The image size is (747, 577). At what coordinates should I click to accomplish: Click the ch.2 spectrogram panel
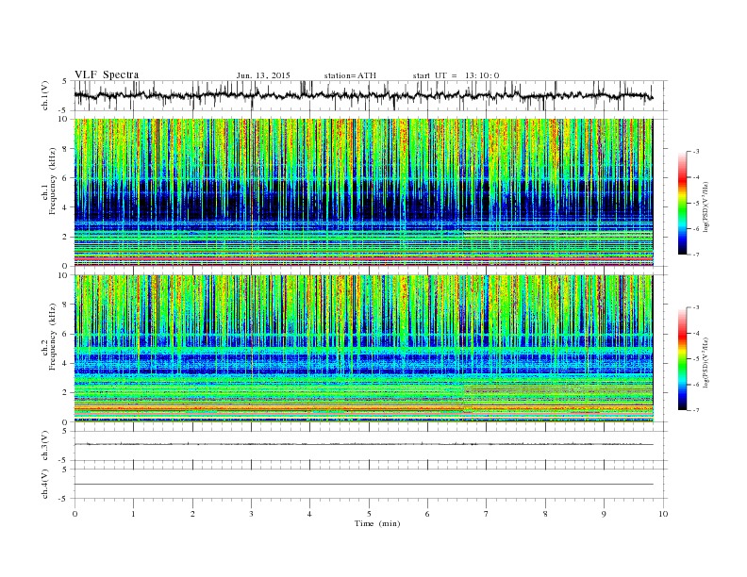371,349
